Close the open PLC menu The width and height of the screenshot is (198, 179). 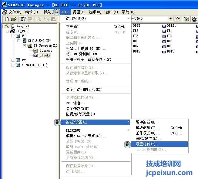(65, 12)
